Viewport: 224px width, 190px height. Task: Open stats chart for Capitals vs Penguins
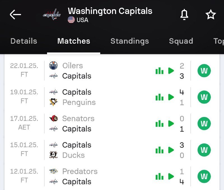click(159, 97)
